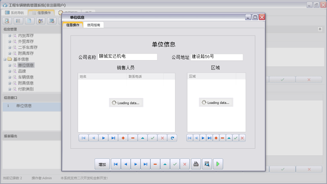Screen dimensions: 327x184
Task: Click the 公司名称 input field
Action: click(x=127, y=57)
